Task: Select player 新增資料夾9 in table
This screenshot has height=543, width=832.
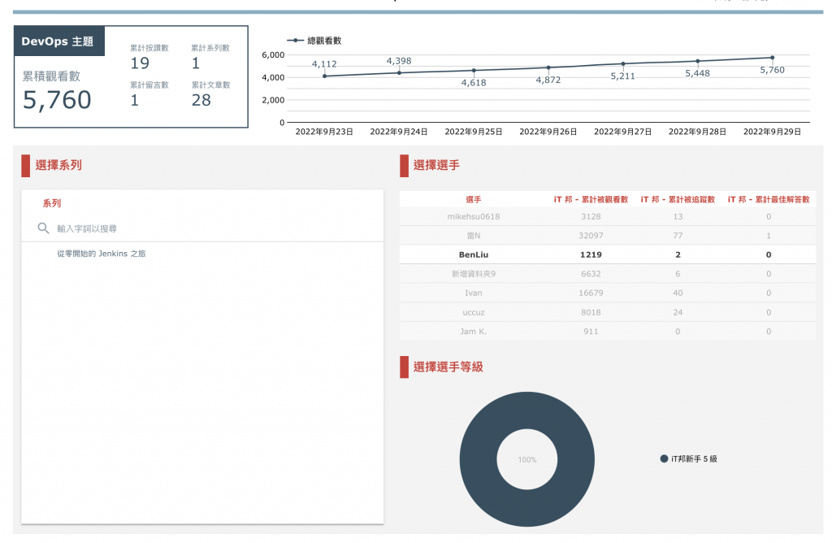Action: [474, 274]
